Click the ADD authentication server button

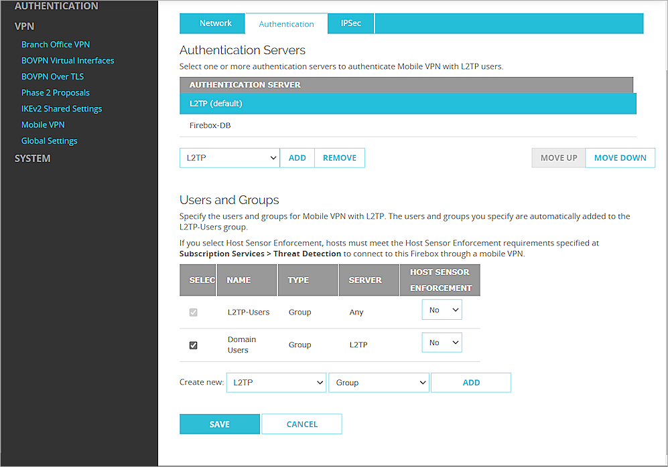point(297,157)
